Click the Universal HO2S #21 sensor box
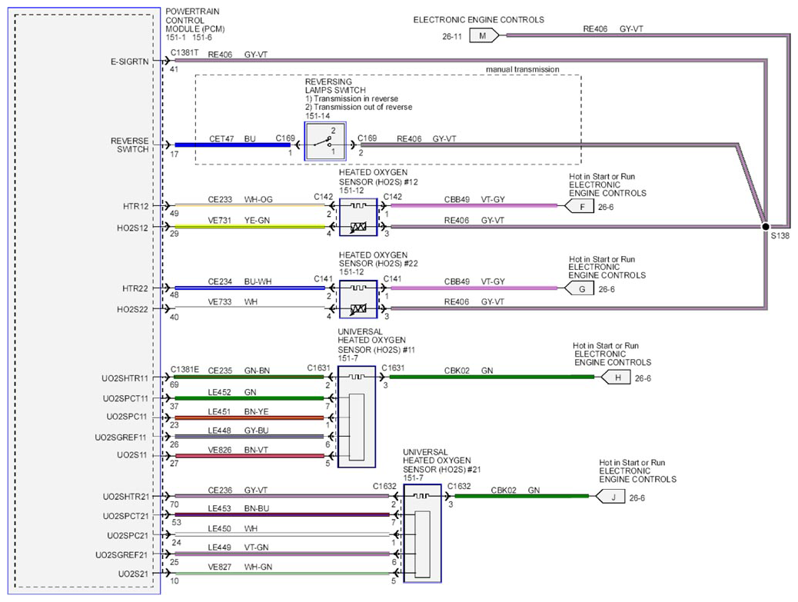Image resolution: width=798 pixels, height=602 pixels. pyautogui.click(x=422, y=534)
